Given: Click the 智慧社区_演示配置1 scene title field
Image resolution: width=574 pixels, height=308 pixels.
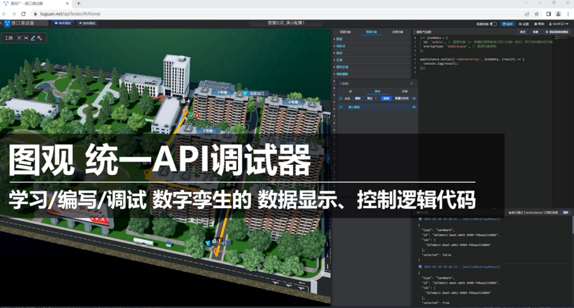Looking at the screenshot, I should click(286, 23).
